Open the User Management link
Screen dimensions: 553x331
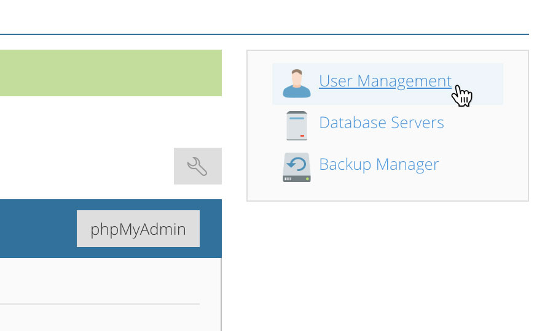[385, 81]
